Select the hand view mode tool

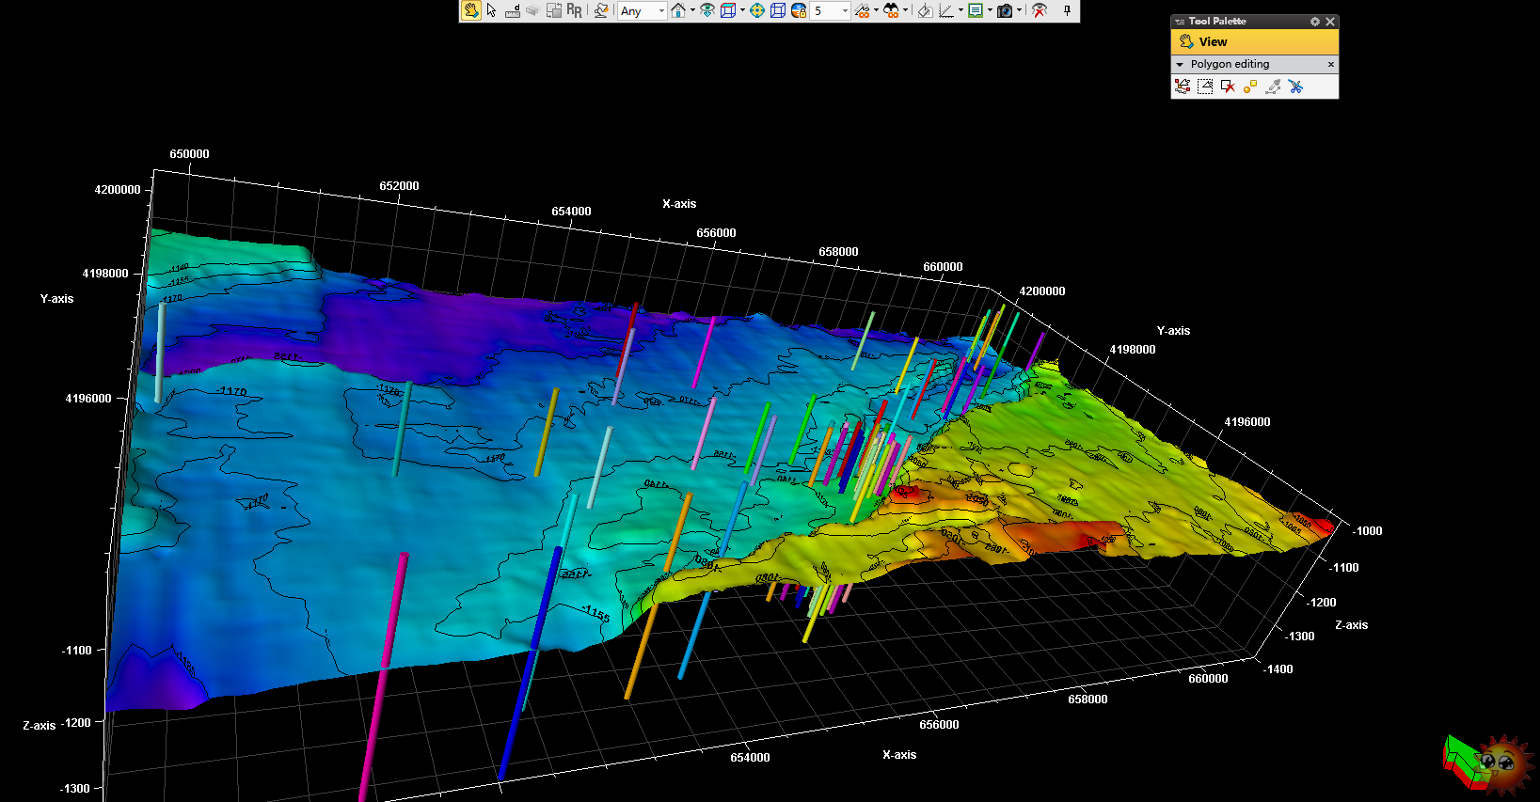coord(471,10)
